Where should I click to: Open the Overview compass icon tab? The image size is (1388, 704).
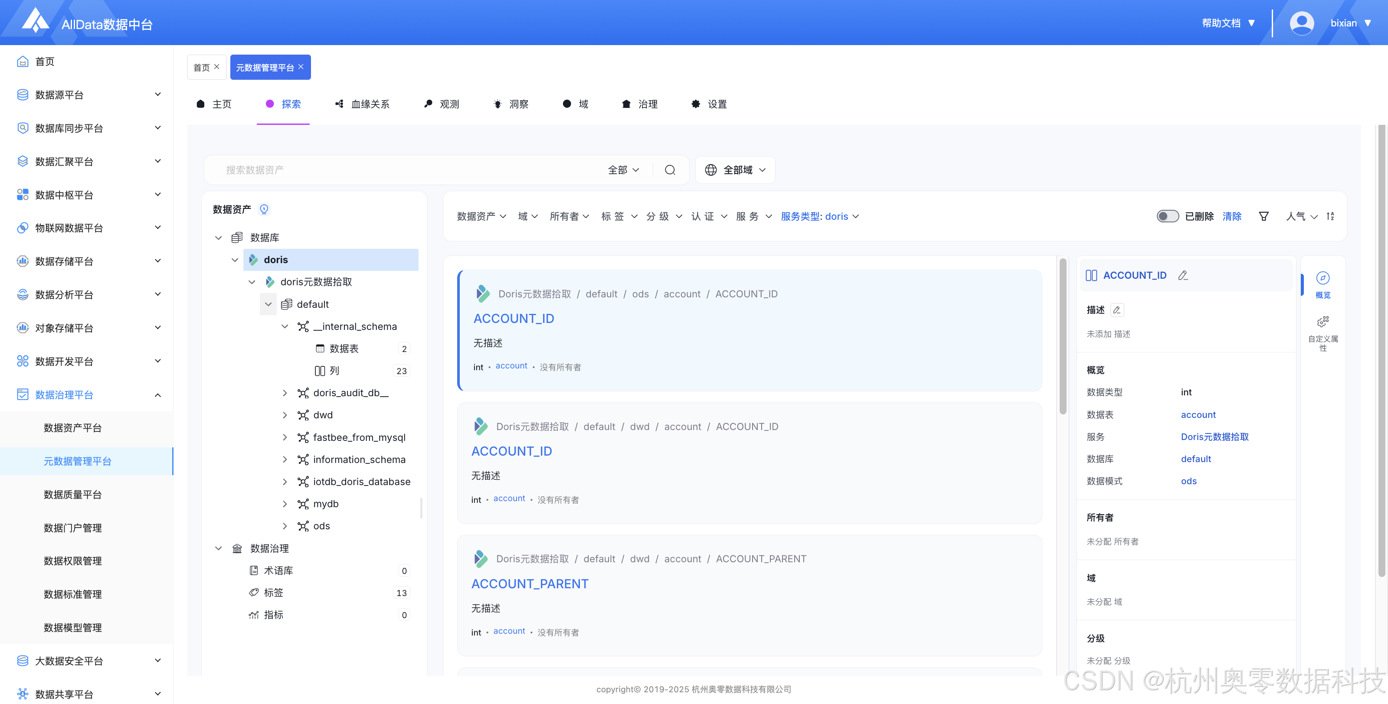click(1323, 278)
